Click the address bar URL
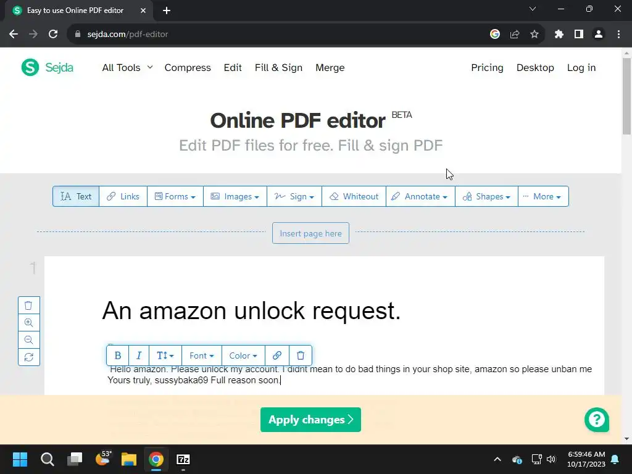Image resolution: width=632 pixels, height=474 pixels. (x=127, y=35)
